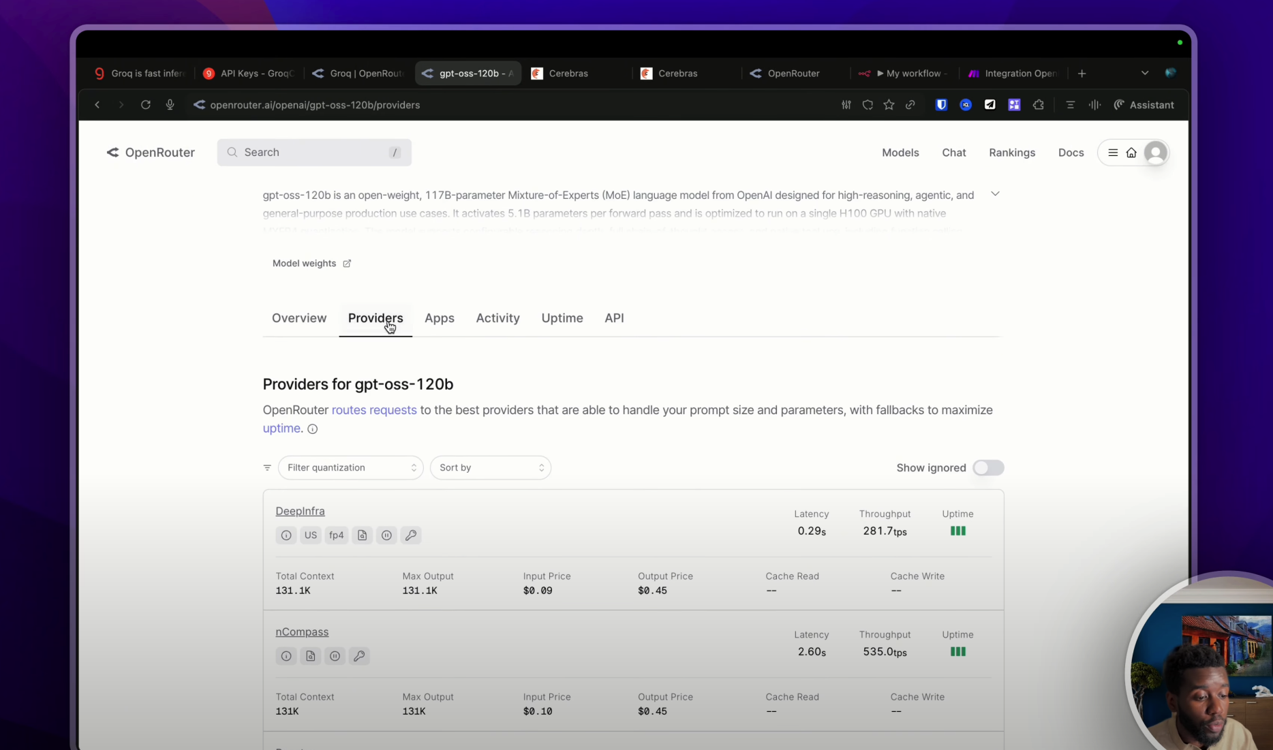Focus the OpenRouter Search field
This screenshot has height=750, width=1273.
click(314, 153)
